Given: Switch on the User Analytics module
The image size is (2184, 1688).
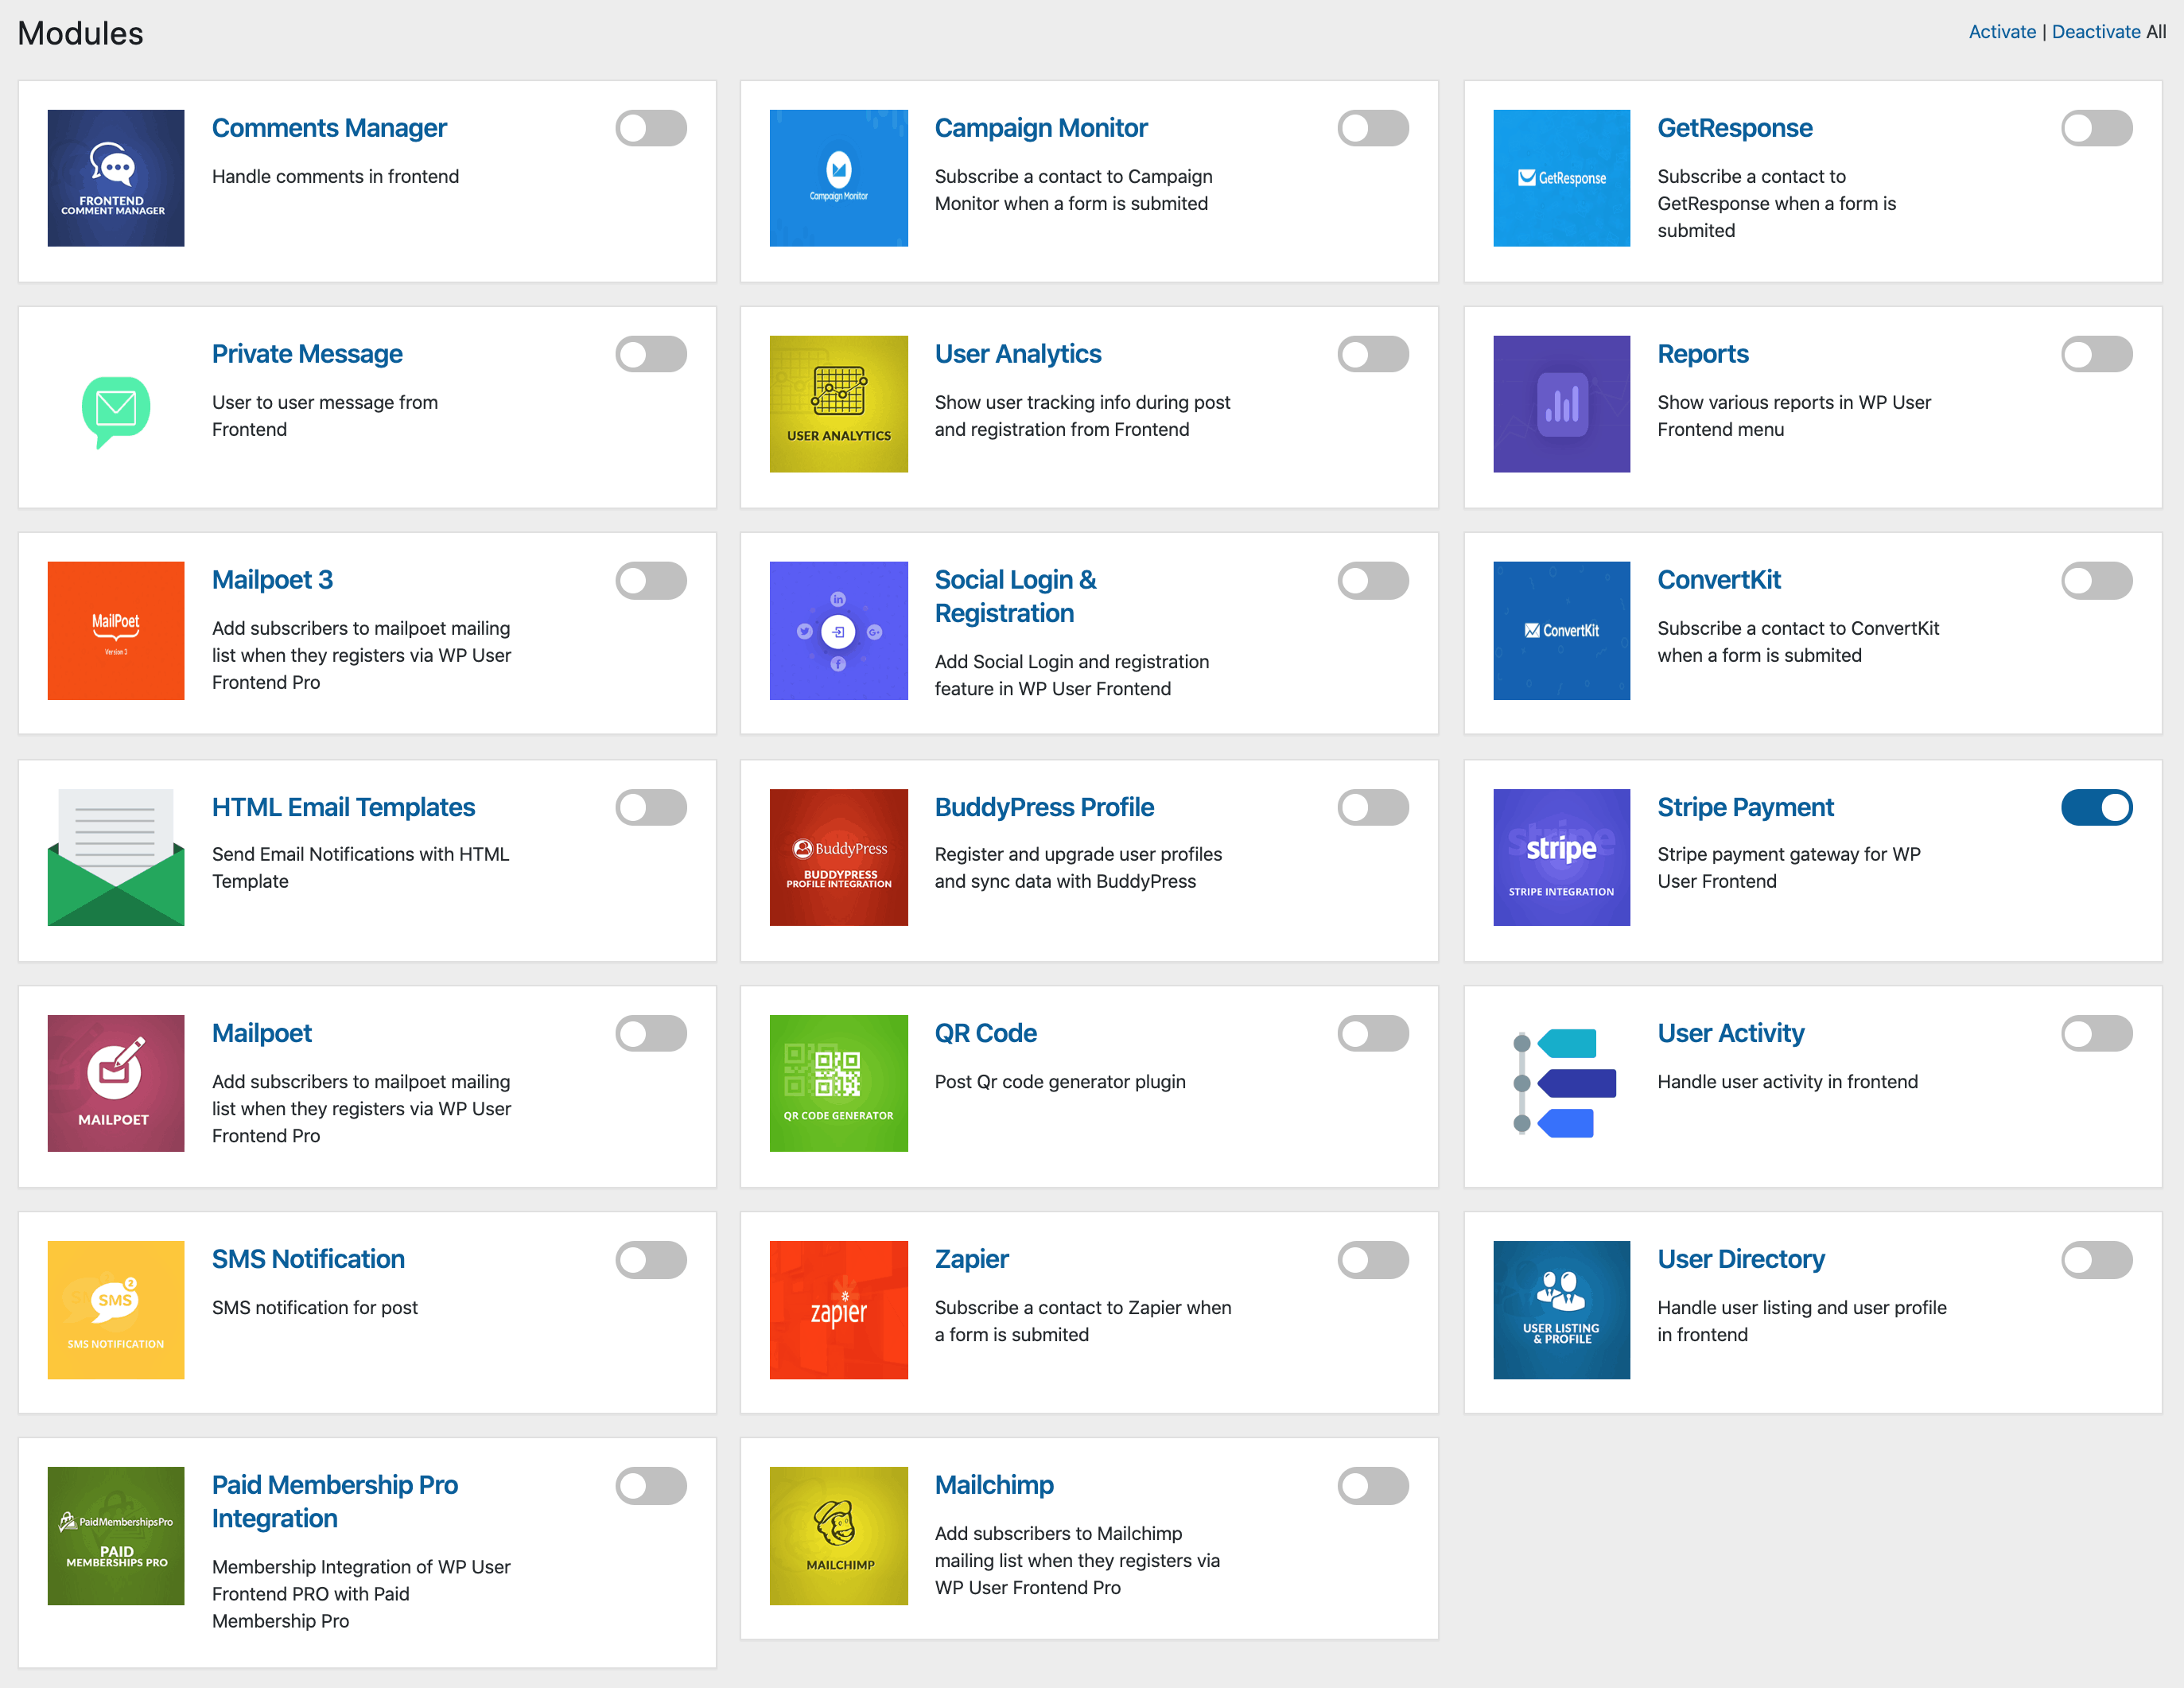Looking at the screenshot, I should [1374, 354].
